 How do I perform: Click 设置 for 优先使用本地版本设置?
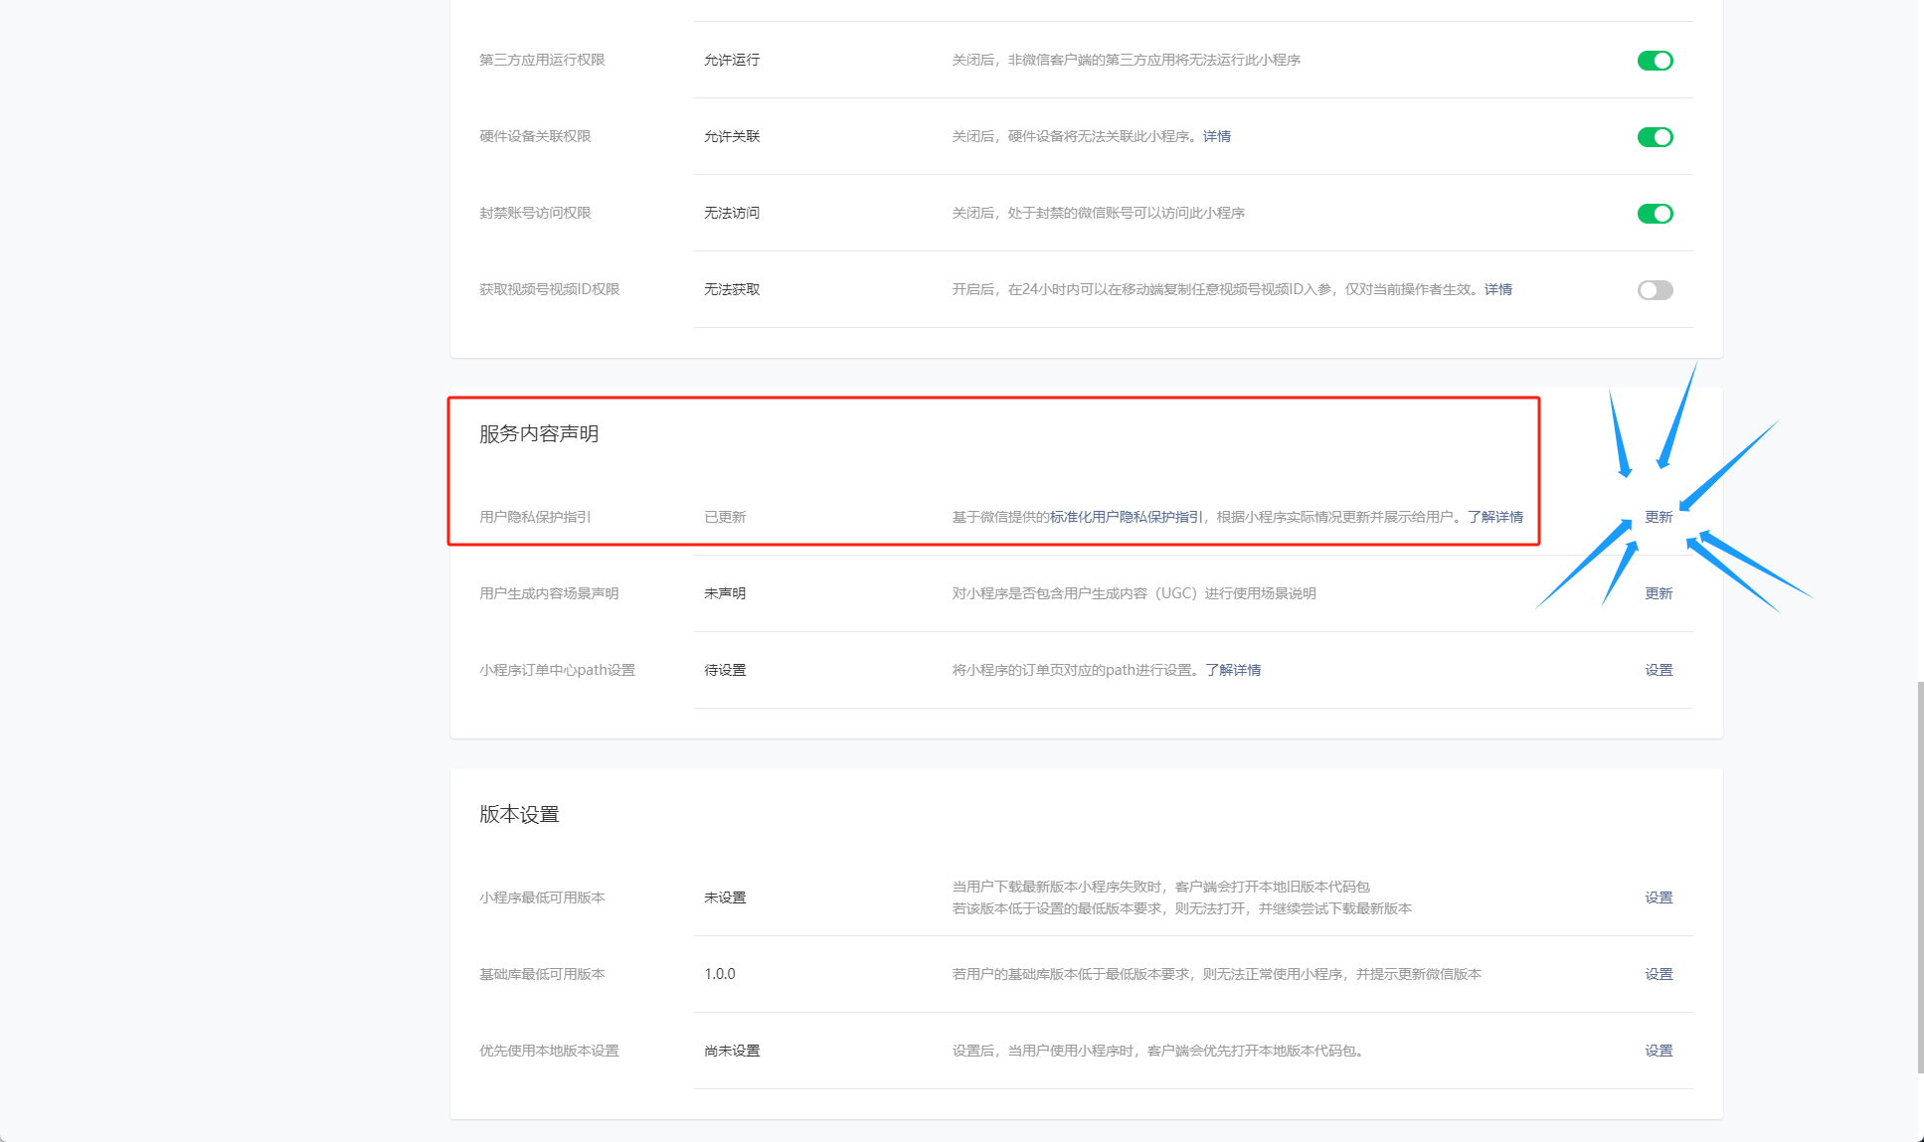coord(1658,1051)
